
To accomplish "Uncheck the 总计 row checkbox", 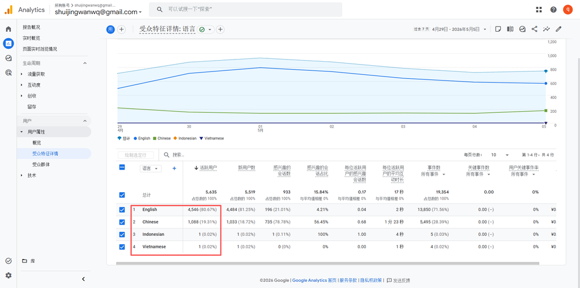I will pyautogui.click(x=122, y=195).
